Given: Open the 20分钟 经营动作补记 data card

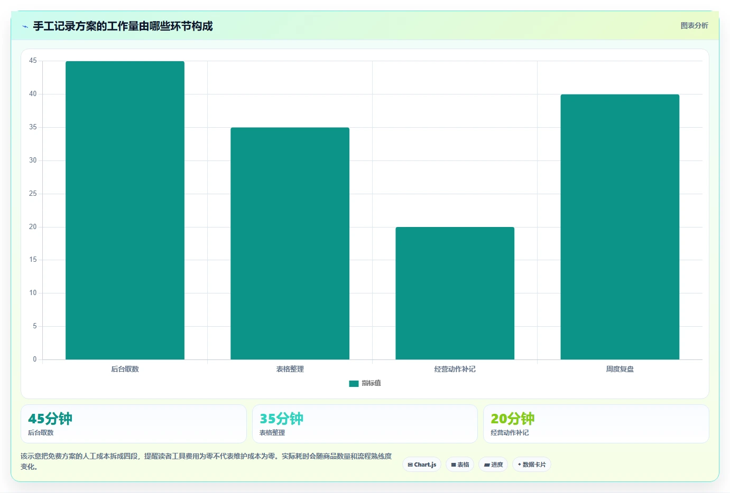Looking at the screenshot, I should pyautogui.click(x=596, y=424).
